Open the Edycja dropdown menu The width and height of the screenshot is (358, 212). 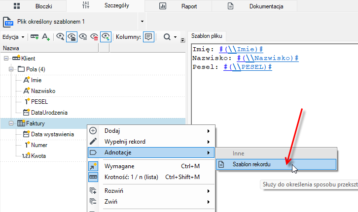13,37
